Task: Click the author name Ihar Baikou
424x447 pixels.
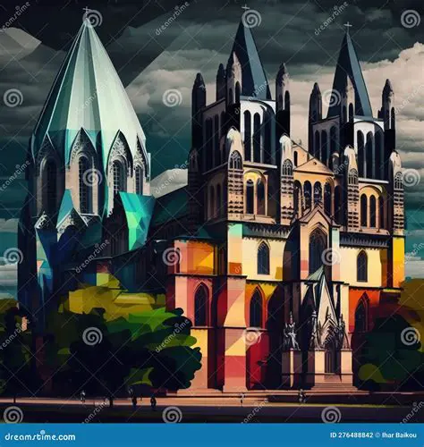Action: click(399, 435)
